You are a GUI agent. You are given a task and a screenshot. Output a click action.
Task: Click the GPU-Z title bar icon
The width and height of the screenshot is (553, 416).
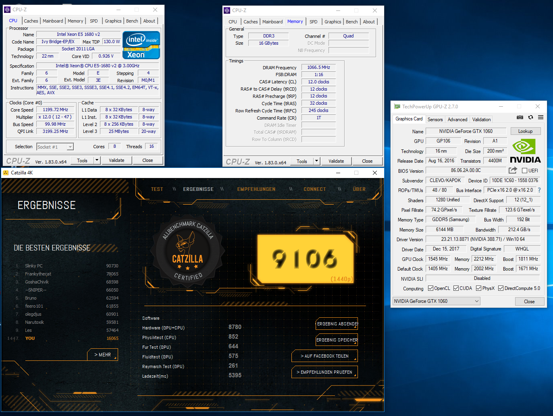coord(397,107)
